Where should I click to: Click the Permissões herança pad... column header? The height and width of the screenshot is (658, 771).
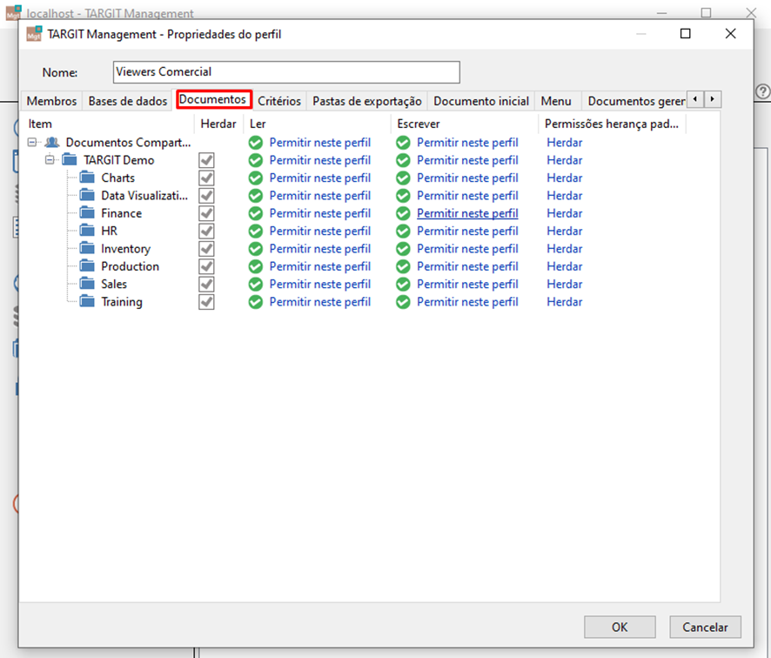pyautogui.click(x=612, y=124)
